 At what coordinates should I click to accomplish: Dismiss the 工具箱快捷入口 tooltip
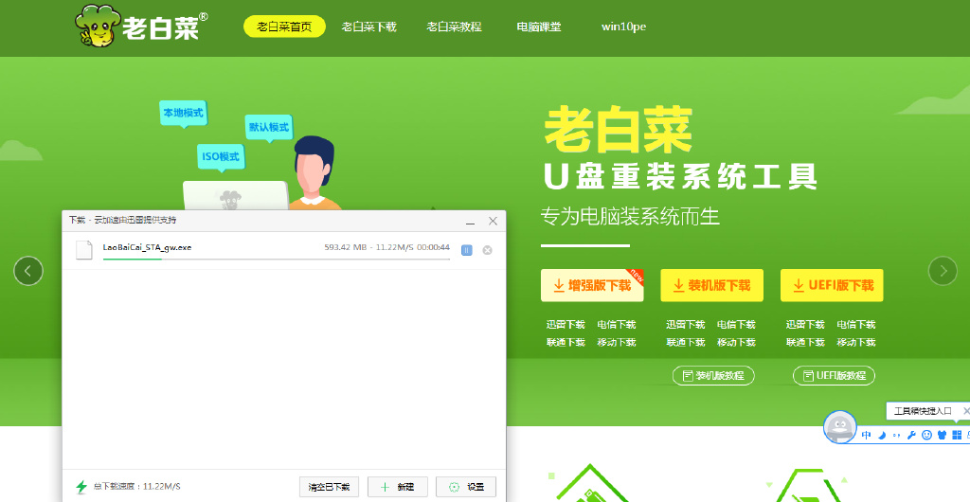click(966, 410)
